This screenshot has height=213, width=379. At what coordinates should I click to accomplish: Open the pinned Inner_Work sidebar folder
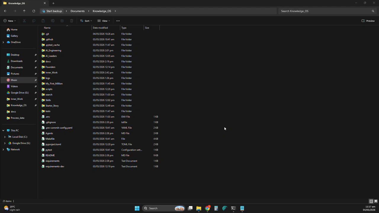pos(17,99)
